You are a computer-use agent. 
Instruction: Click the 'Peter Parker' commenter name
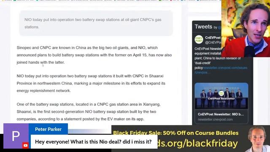48,129
